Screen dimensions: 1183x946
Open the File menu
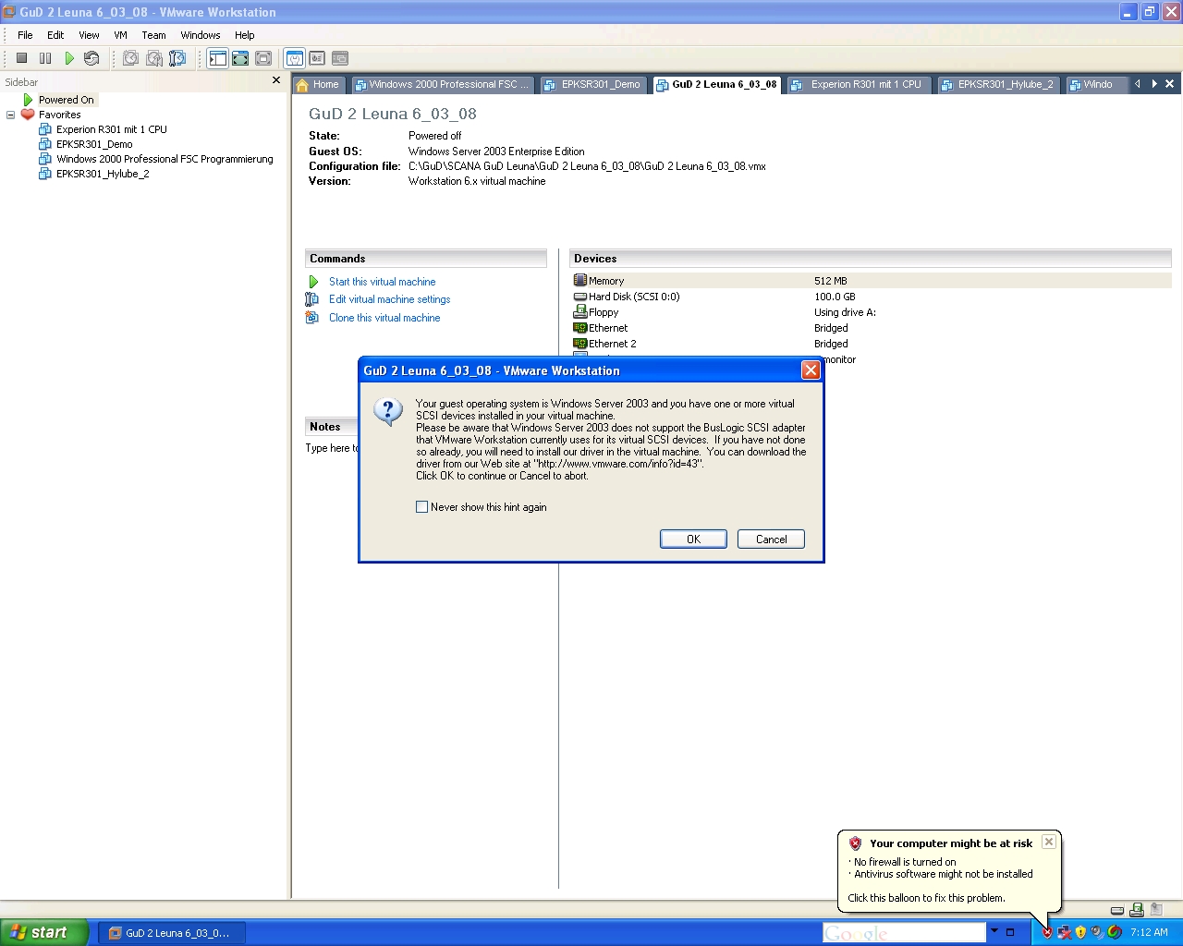click(25, 35)
